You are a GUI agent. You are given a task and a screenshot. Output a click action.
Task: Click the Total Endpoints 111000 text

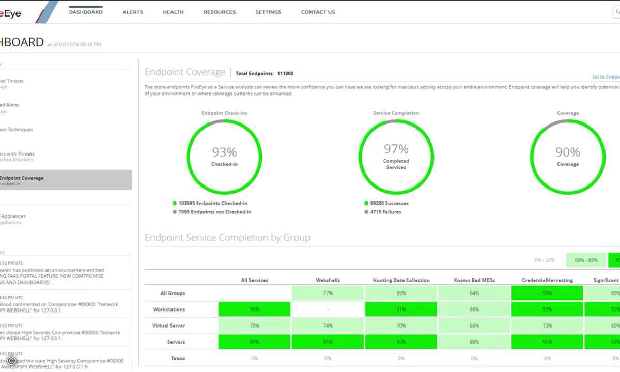pos(265,73)
